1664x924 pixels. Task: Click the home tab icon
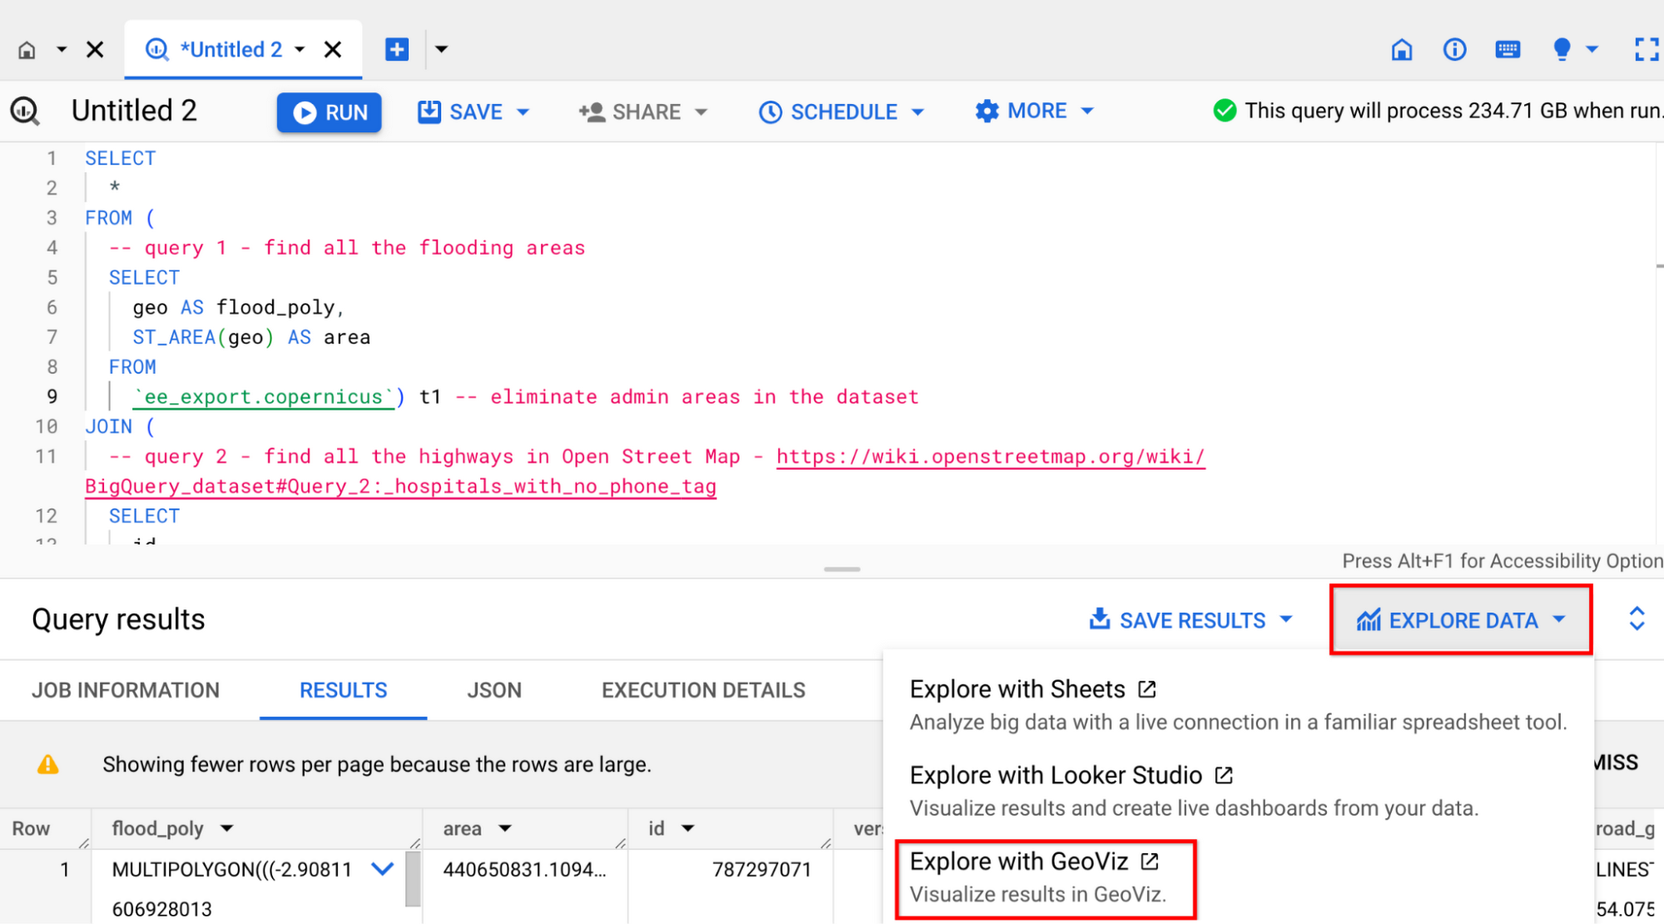27,50
